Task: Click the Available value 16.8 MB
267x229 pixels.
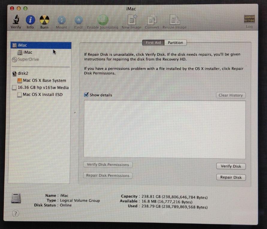Action: [x=167, y=202]
